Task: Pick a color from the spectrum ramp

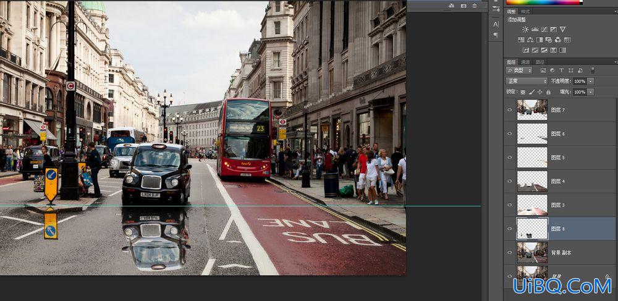Action: (x=544, y=2)
